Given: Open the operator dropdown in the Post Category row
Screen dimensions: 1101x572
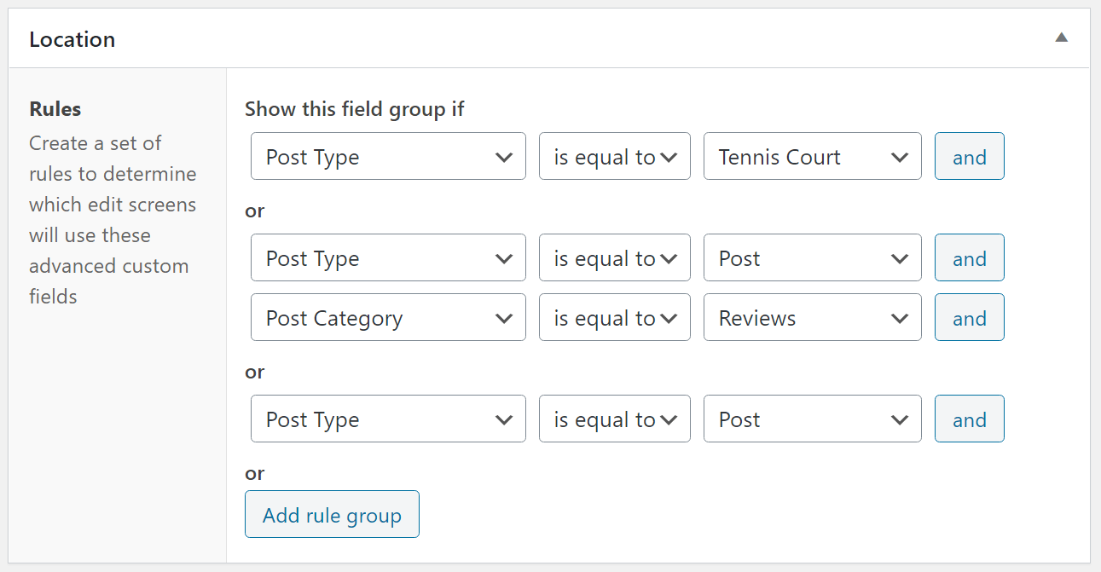Looking at the screenshot, I should click(614, 317).
